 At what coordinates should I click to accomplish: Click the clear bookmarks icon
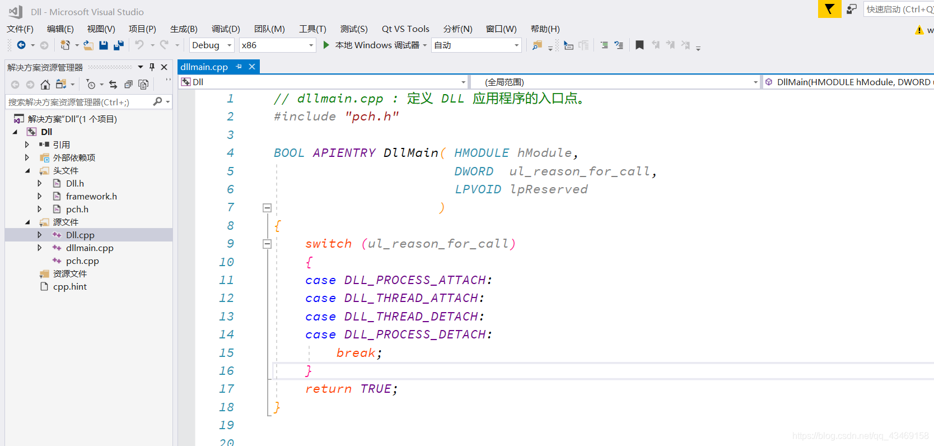[x=685, y=45]
